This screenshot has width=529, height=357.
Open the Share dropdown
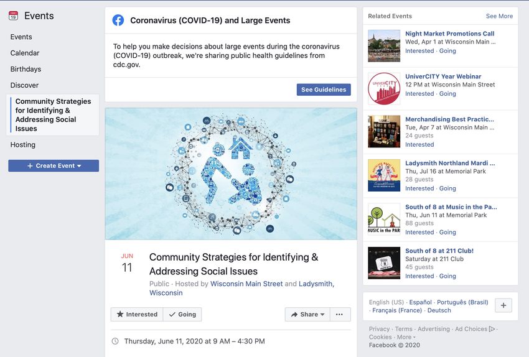tap(307, 314)
